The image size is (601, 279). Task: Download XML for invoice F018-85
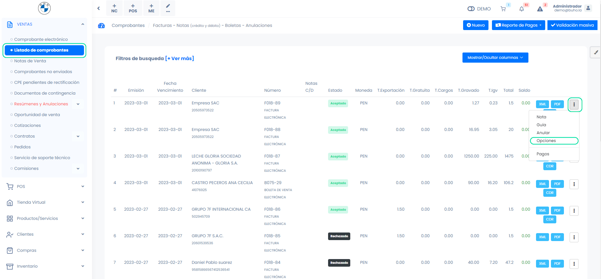tap(542, 237)
